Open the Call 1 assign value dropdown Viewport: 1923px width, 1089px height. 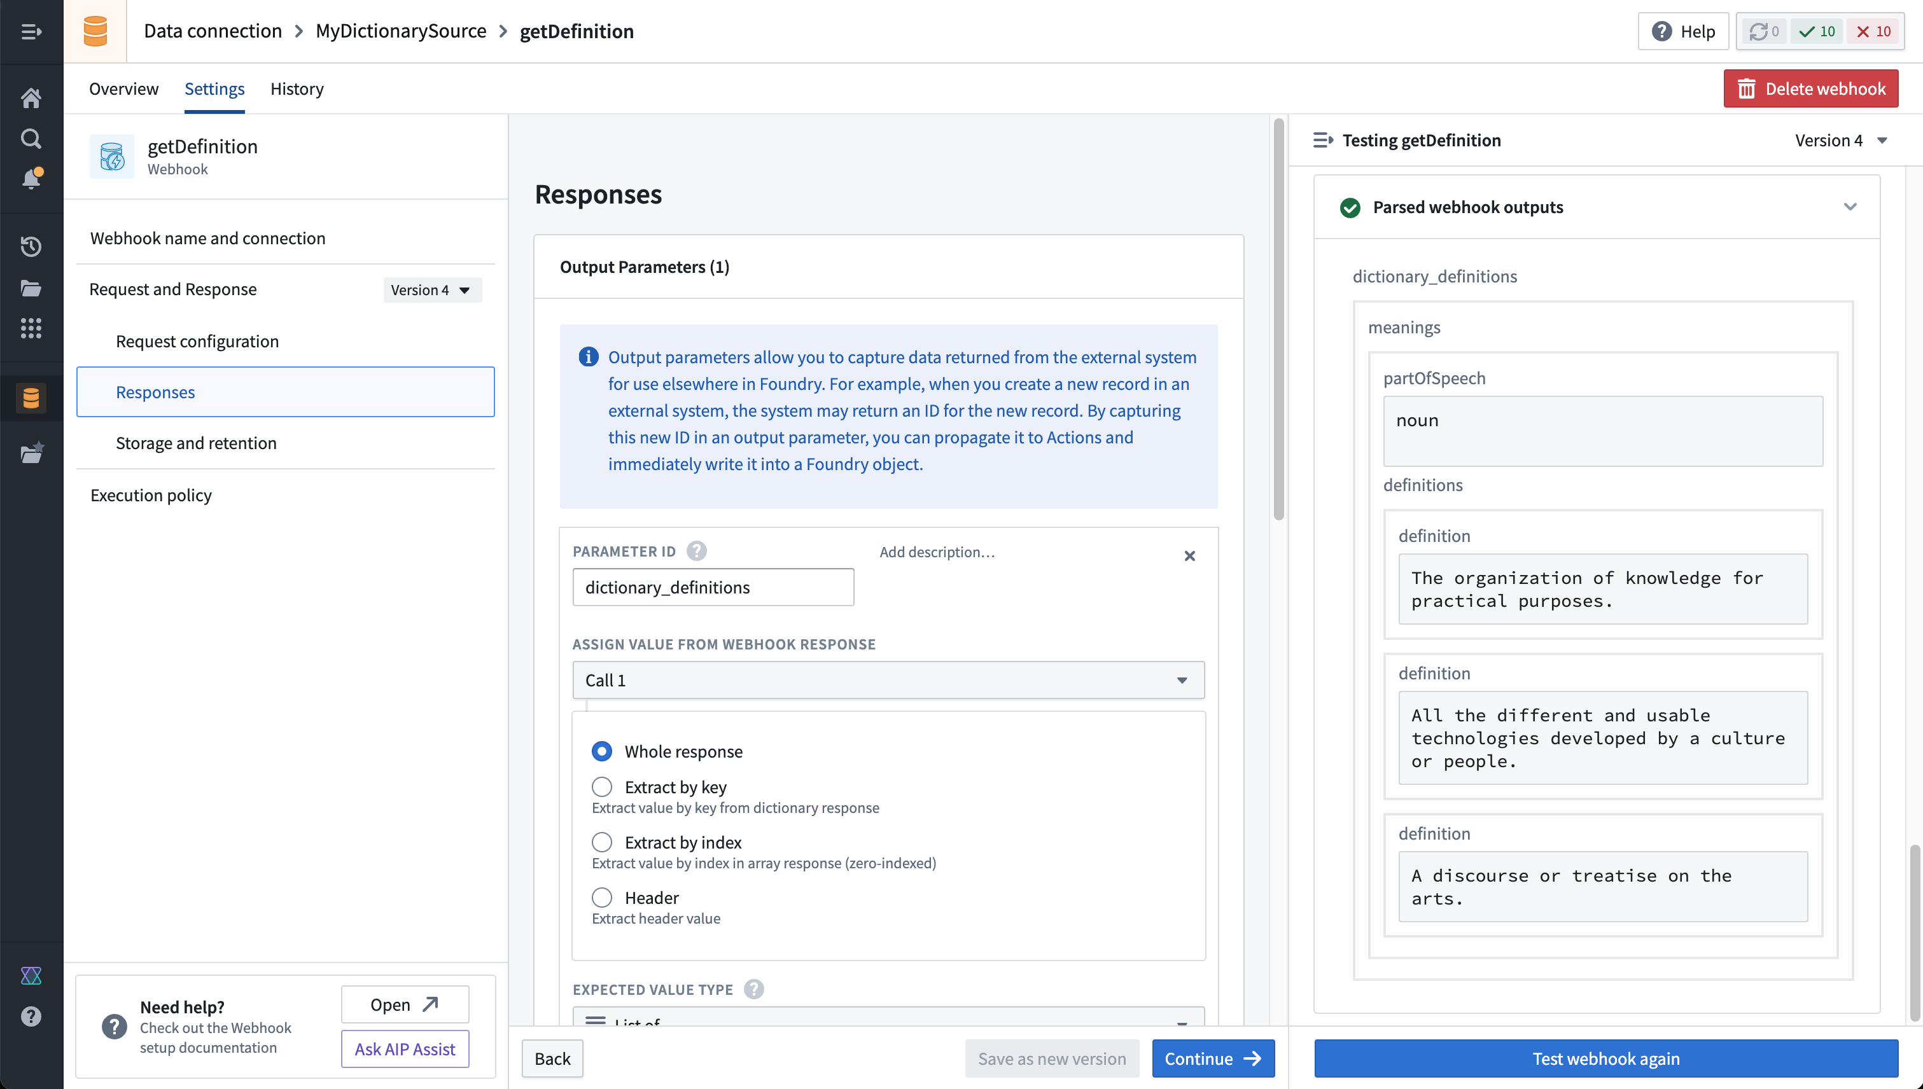[888, 680]
